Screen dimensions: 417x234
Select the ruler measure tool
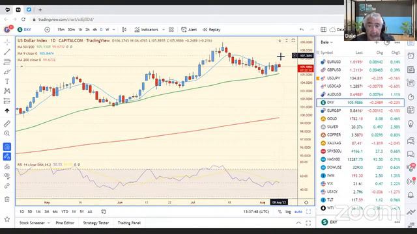click(7, 123)
